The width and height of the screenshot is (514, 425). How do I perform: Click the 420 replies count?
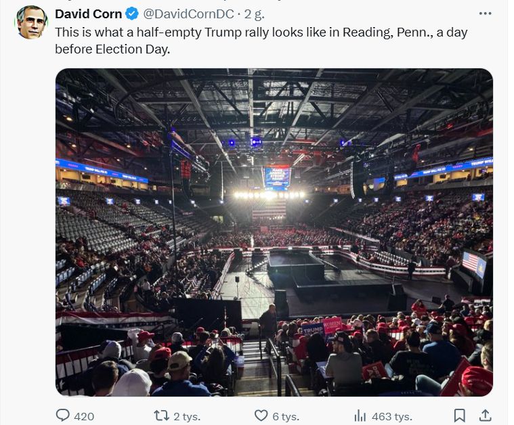84,416
